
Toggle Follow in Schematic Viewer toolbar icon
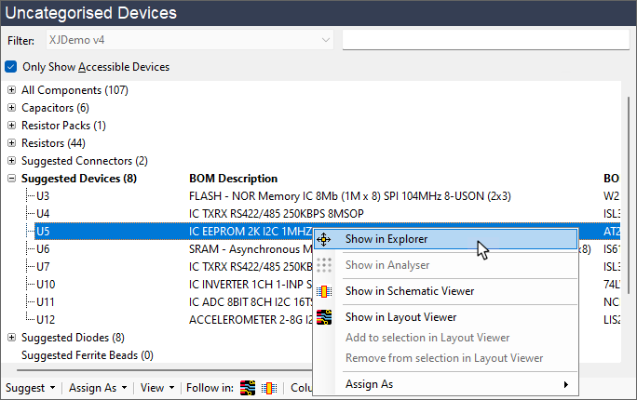[269, 388]
